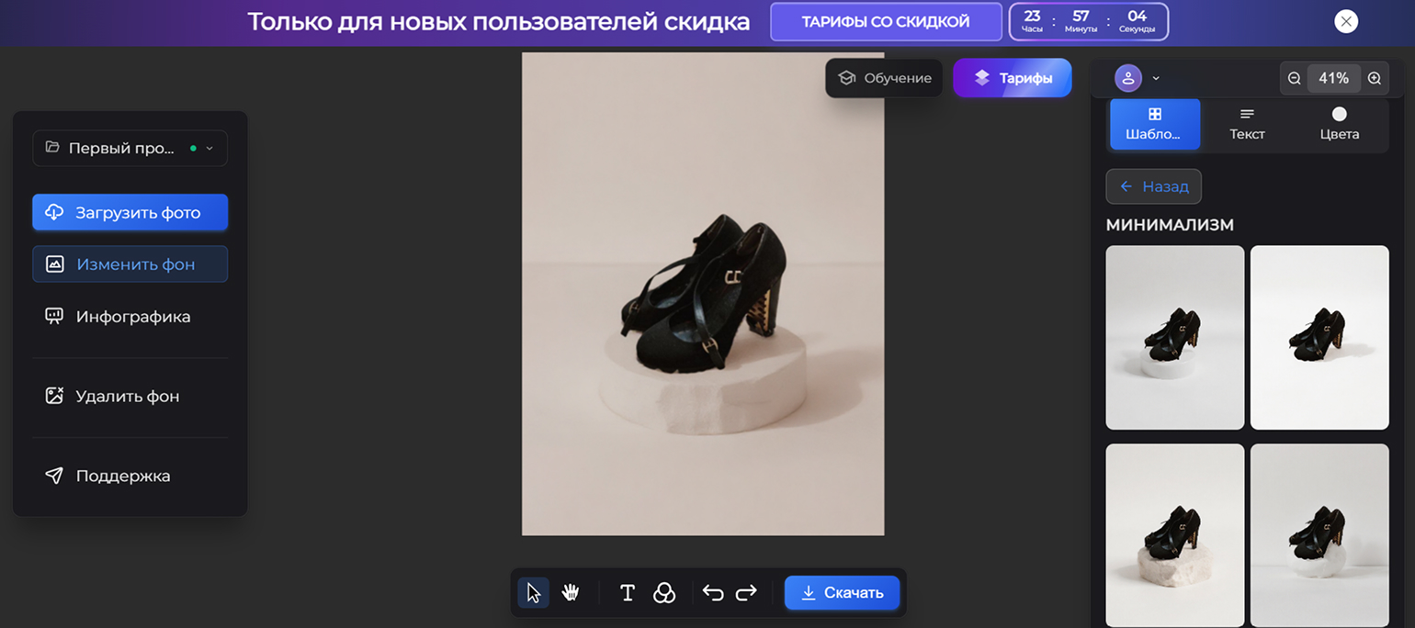Click the Скачать download button

[x=843, y=593]
